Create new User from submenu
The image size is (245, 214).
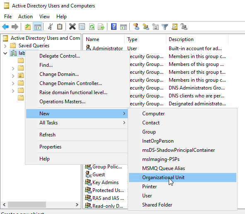pos(182,196)
